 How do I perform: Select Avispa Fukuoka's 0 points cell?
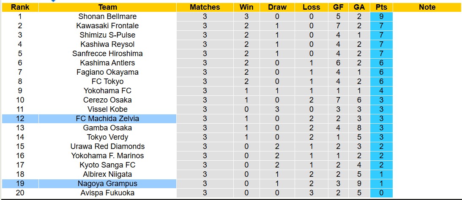(x=381, y=193)
